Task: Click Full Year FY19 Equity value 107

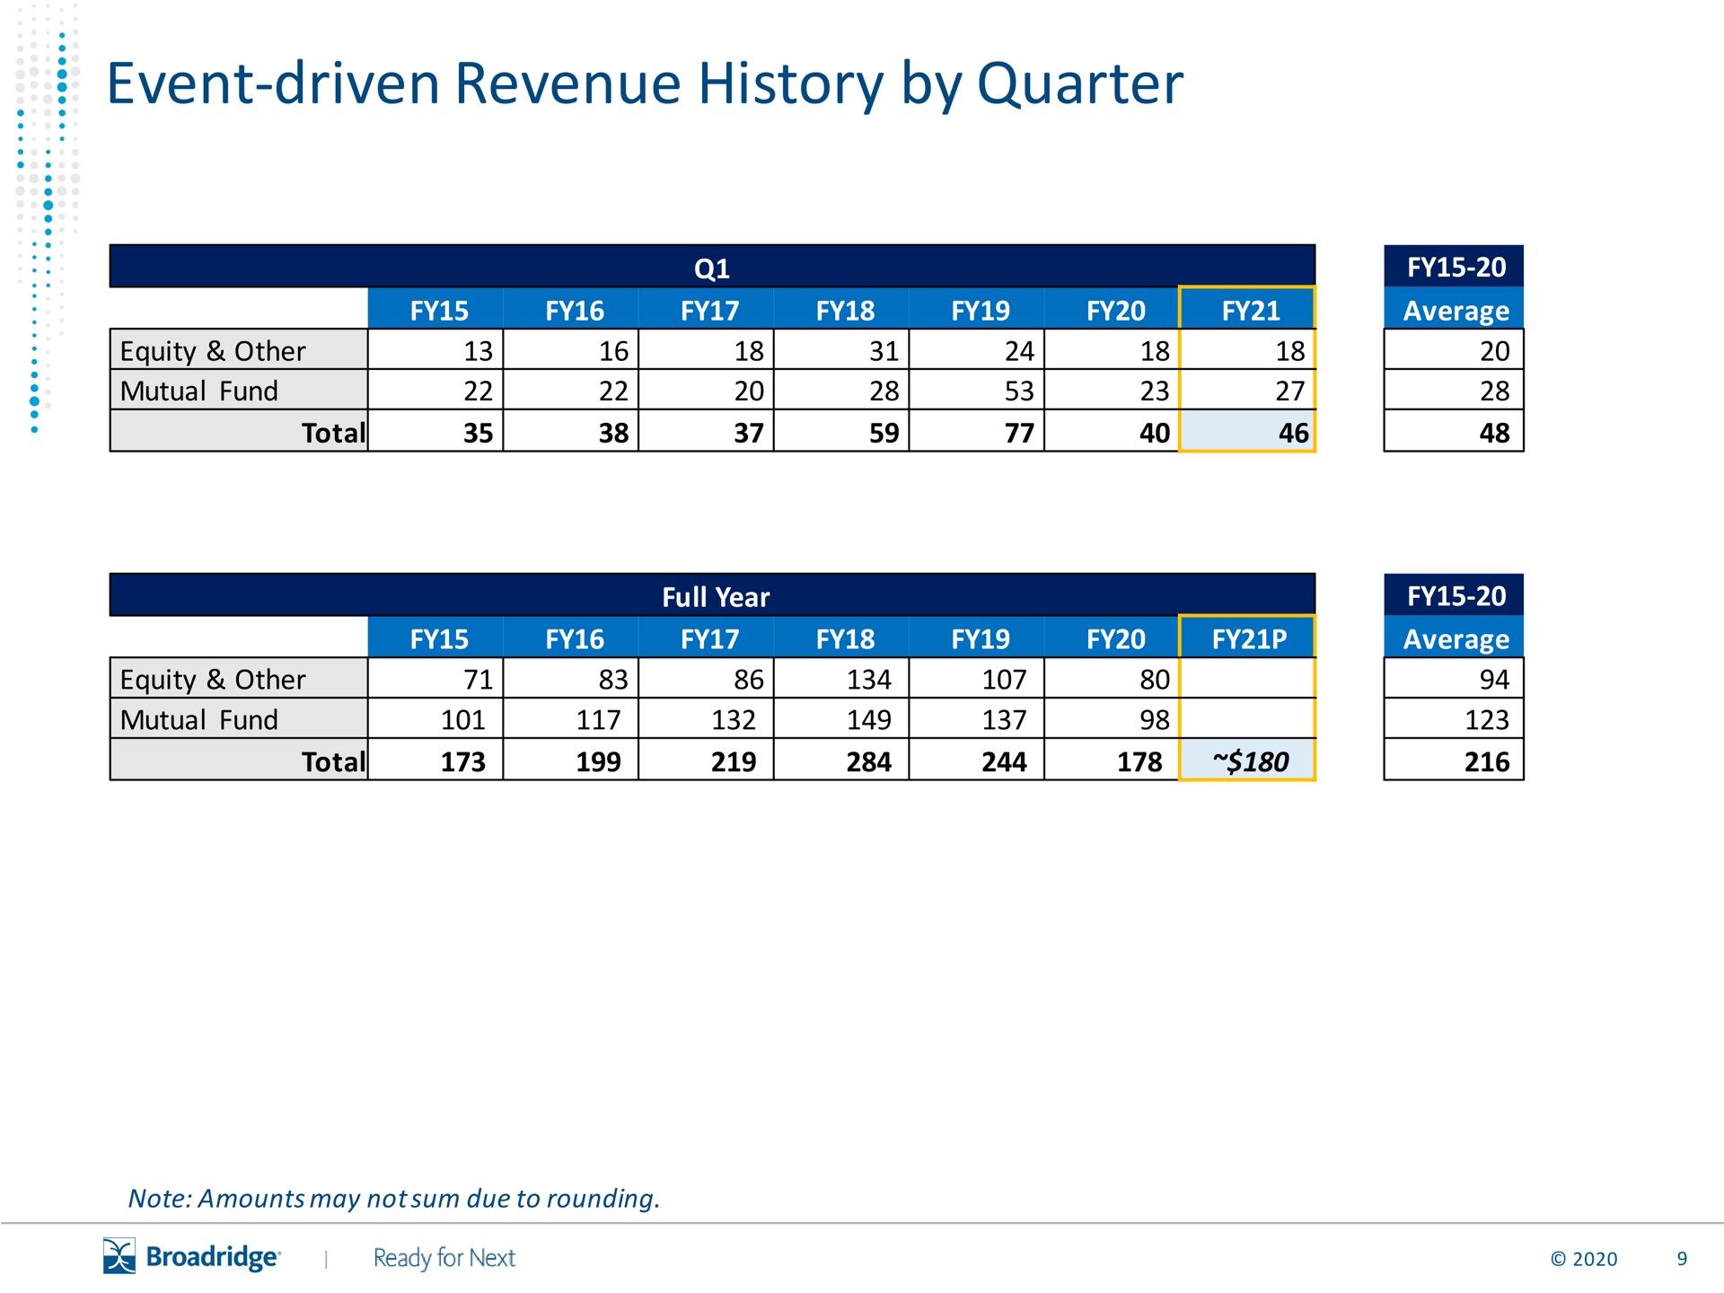Action: (x=977, y=679)
